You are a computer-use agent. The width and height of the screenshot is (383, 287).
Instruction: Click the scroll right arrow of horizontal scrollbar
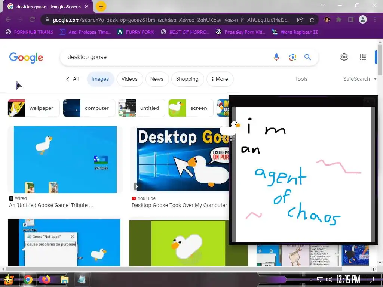click(374, 269)
